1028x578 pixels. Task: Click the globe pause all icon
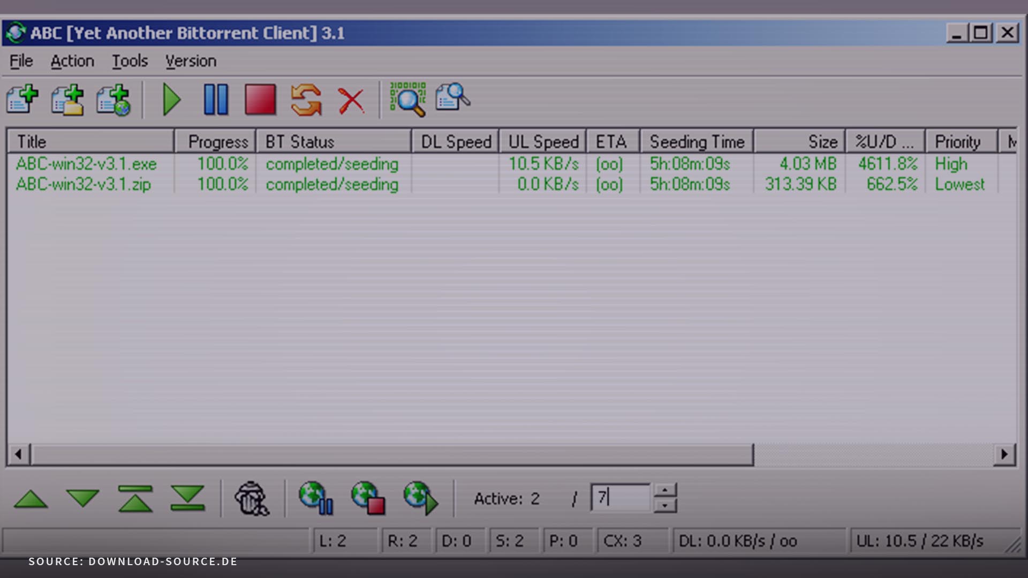click(x=316, y=498)
